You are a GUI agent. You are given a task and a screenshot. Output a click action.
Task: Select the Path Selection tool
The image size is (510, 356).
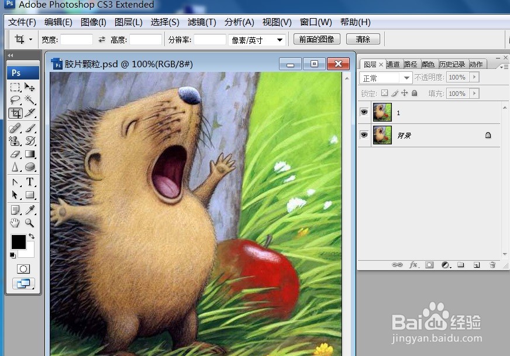pos(15,195)
